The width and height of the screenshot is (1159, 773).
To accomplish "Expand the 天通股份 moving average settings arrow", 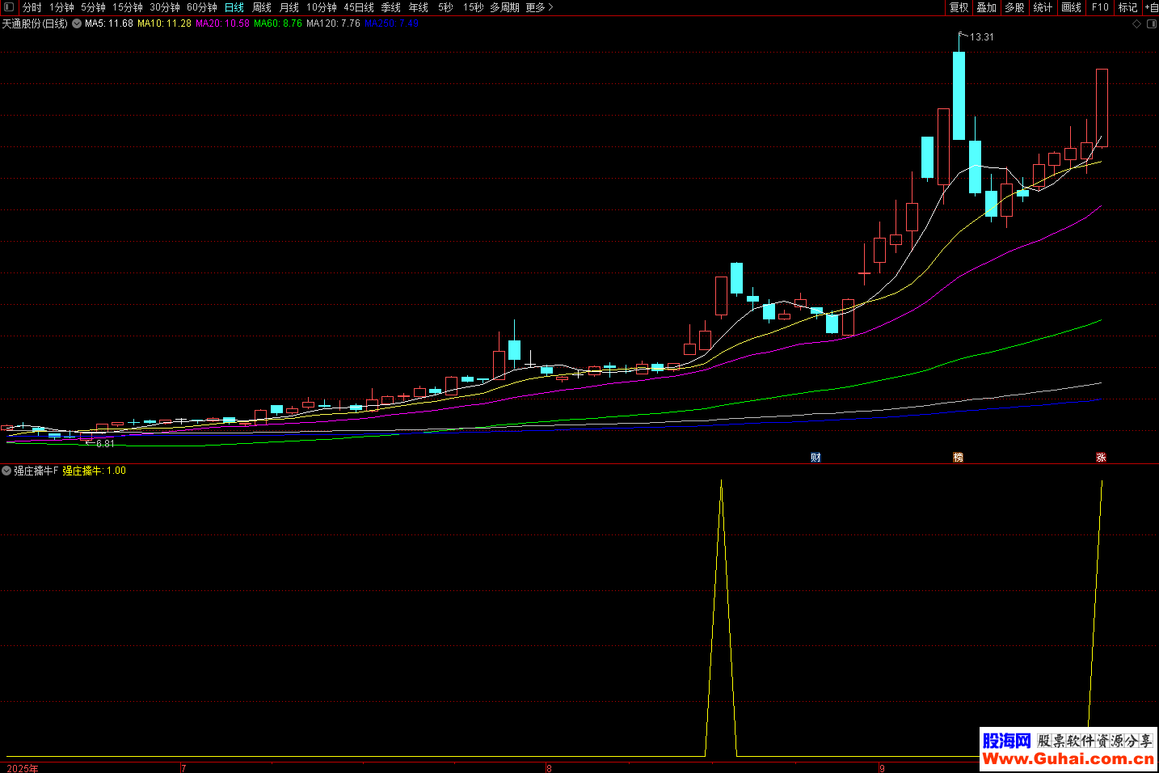I will pyautogui.click(x=77, y=24).
